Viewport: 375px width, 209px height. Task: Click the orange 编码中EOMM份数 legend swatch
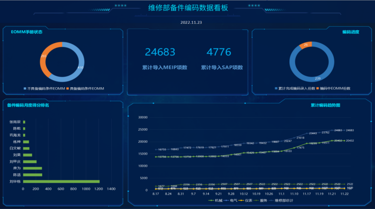click(x=317, y=89)
